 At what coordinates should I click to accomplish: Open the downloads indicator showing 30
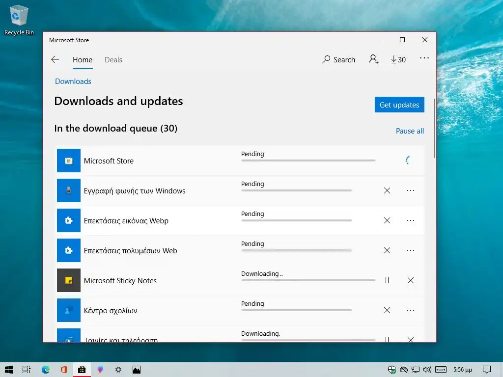tap(398, 59)
